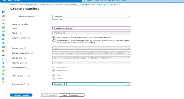Open the Defender for Cloud green shield icon
184x99 pixels.
click(x=3, y=75)
